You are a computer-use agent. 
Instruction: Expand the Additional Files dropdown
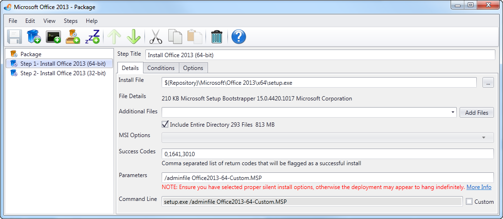(452, 113)
